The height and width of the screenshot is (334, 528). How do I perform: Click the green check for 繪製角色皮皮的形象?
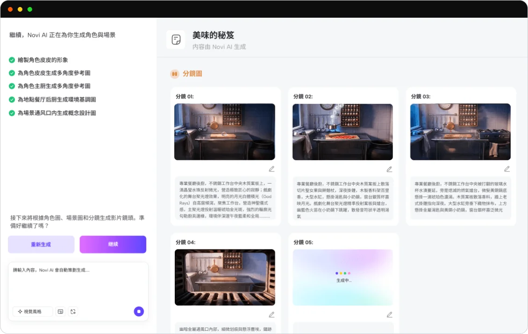click(x=12, y=60)
